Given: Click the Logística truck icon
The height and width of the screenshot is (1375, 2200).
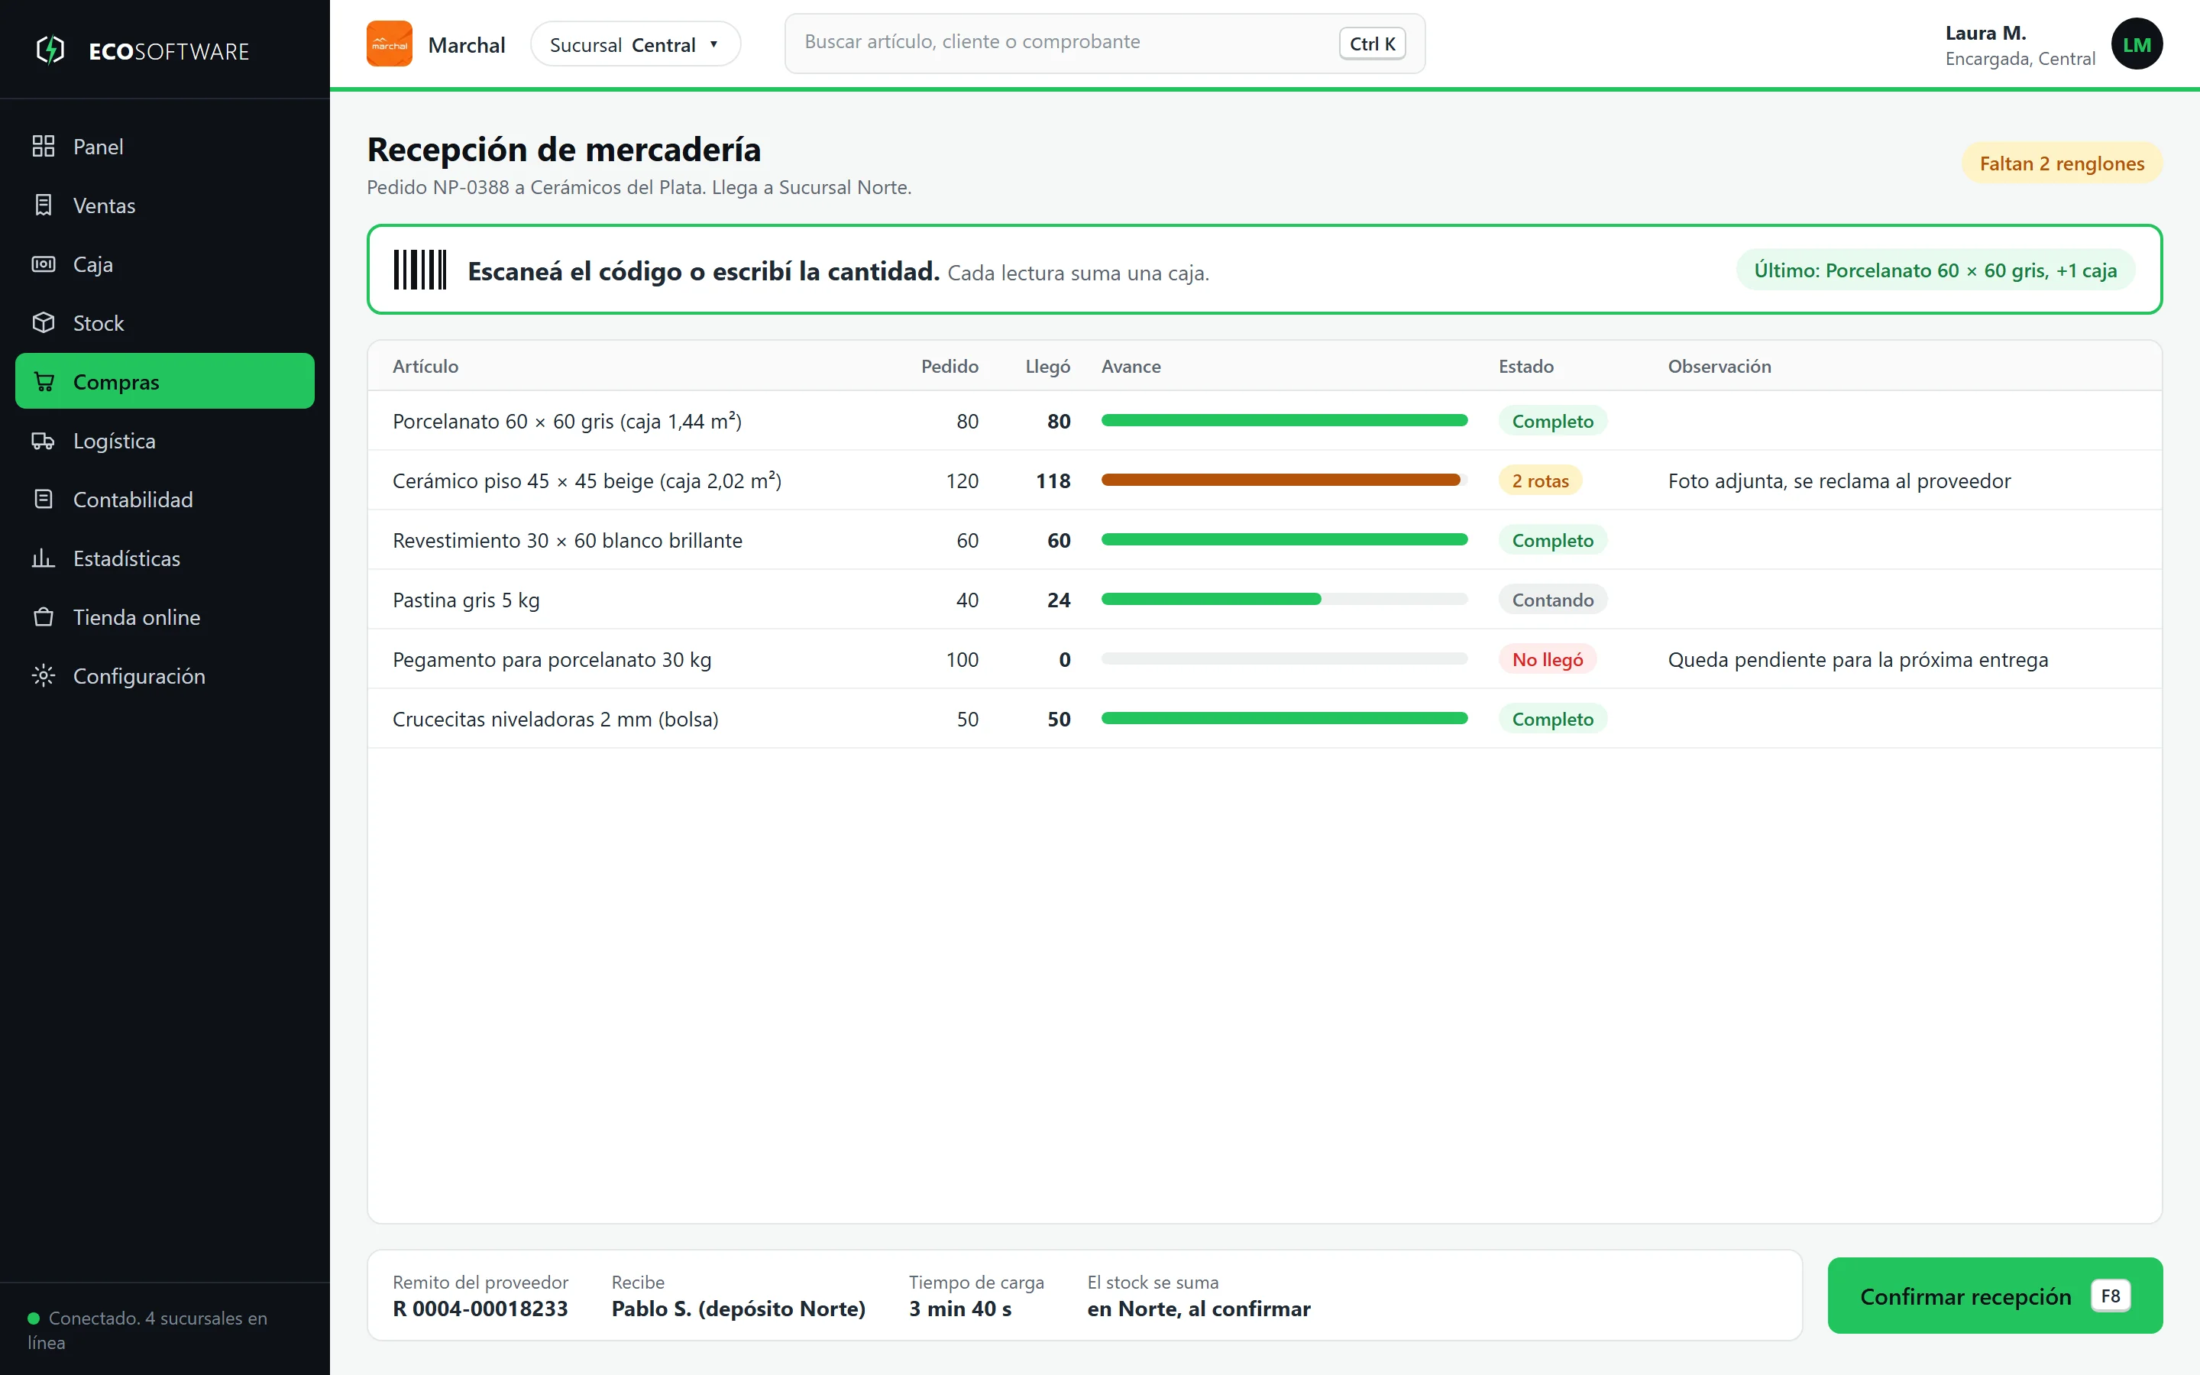Looking at the screenshot, I should click(x=43, y=440).
